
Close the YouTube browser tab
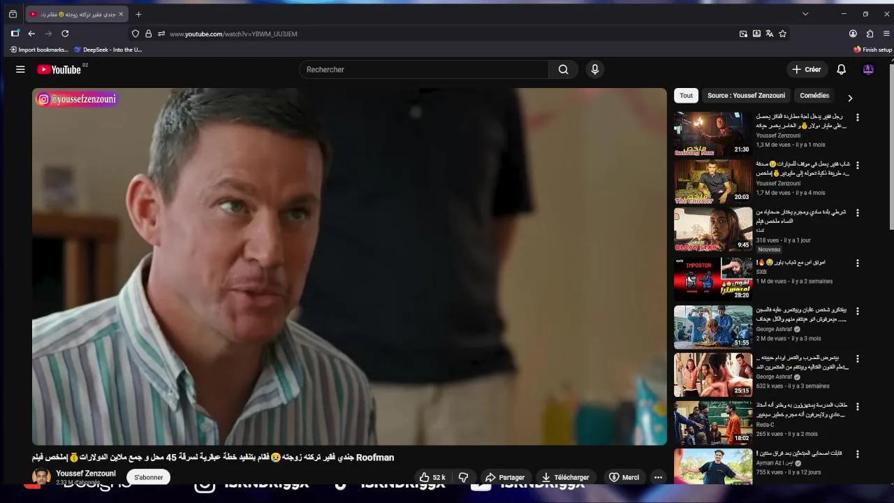click(121, 14)
